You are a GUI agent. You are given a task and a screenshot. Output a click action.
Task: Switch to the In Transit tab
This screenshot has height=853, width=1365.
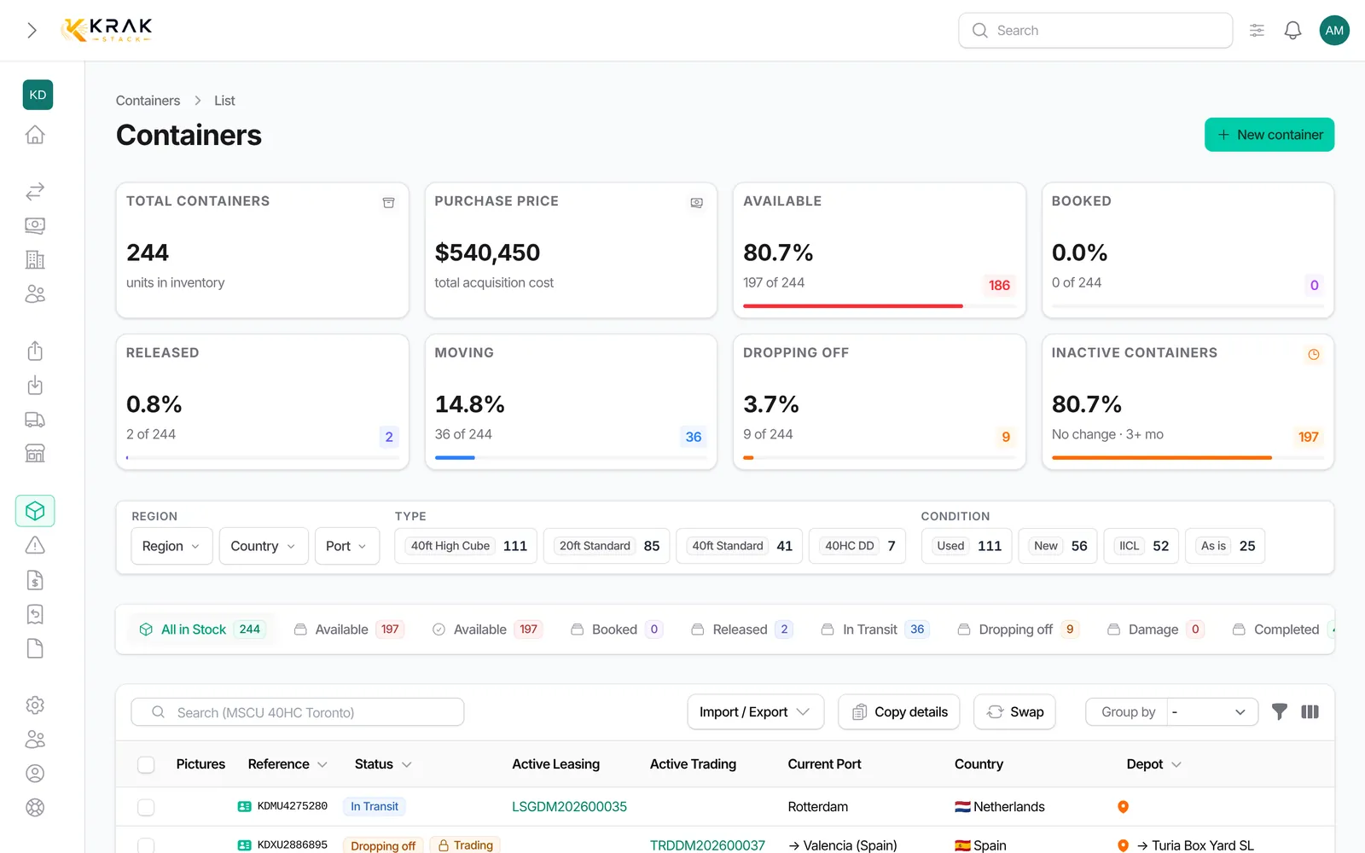(x=875, y=630)
